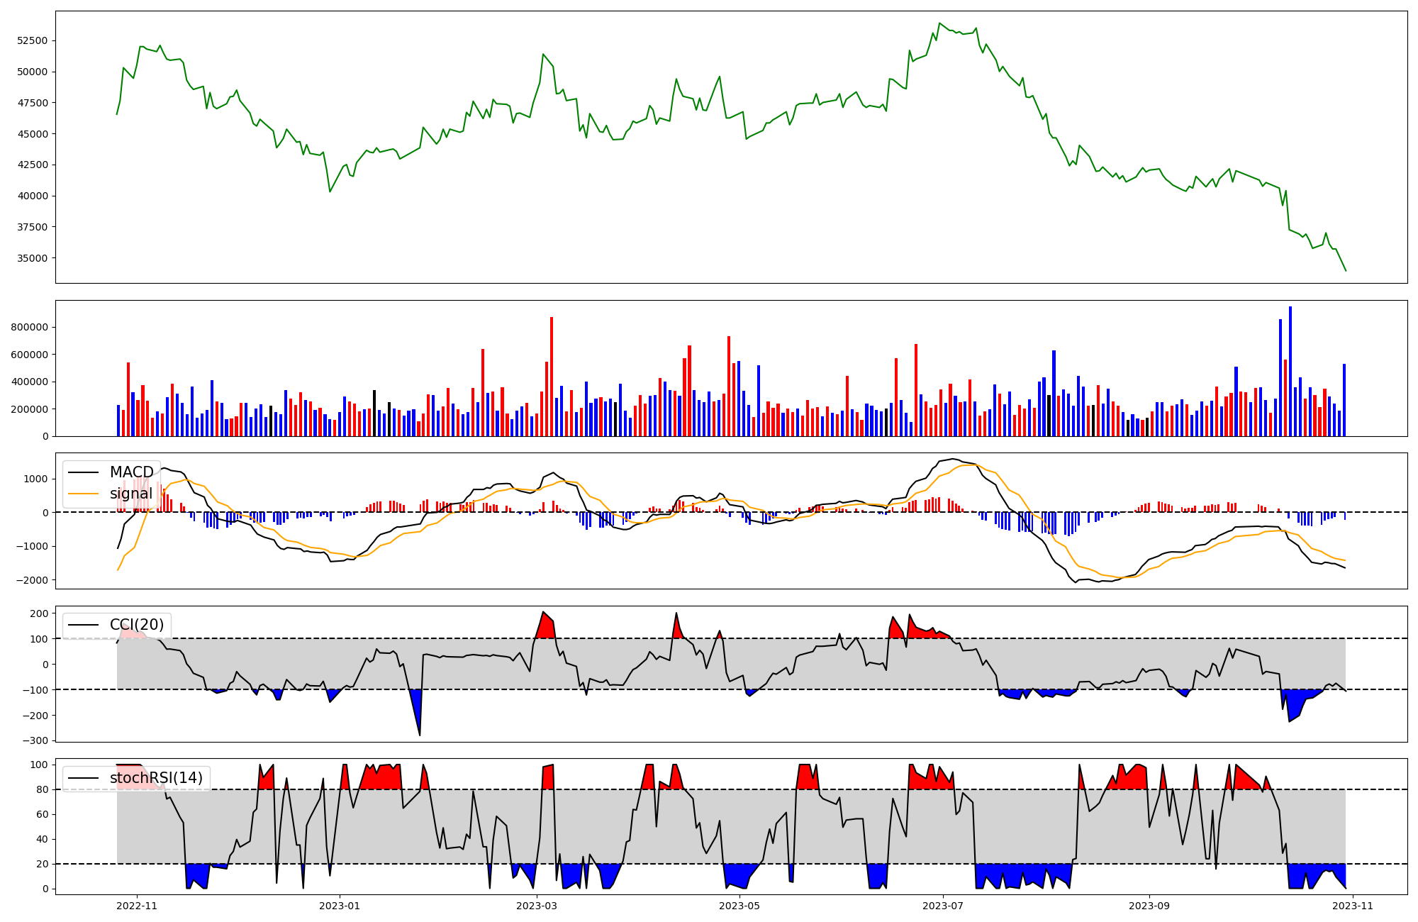This screenshot has height=922, width=1418.
Task: Click the MACD legend label
Action: point(131,472)
